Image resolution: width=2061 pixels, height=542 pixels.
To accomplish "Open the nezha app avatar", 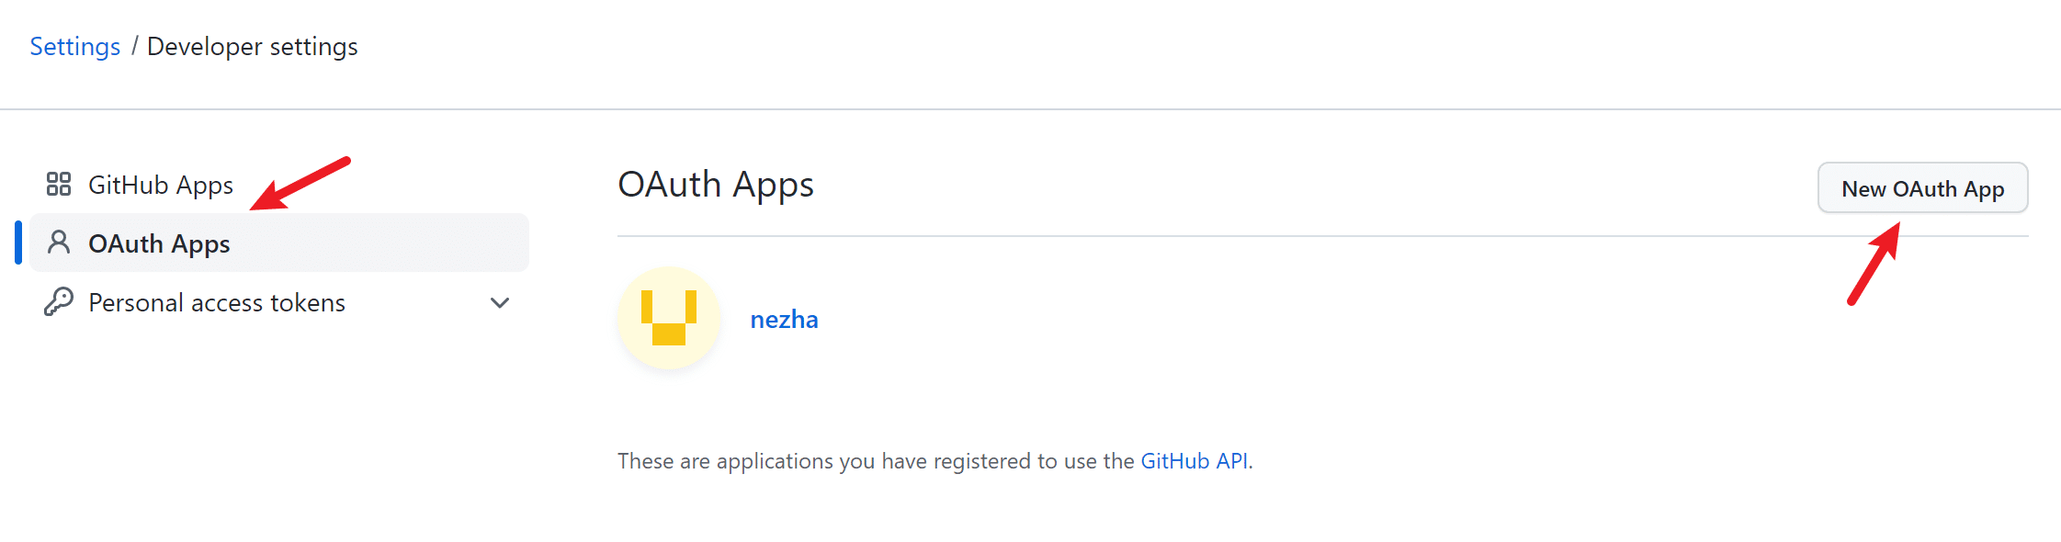I will 669,318.
